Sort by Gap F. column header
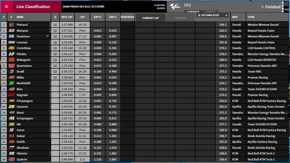 [113, 17]
